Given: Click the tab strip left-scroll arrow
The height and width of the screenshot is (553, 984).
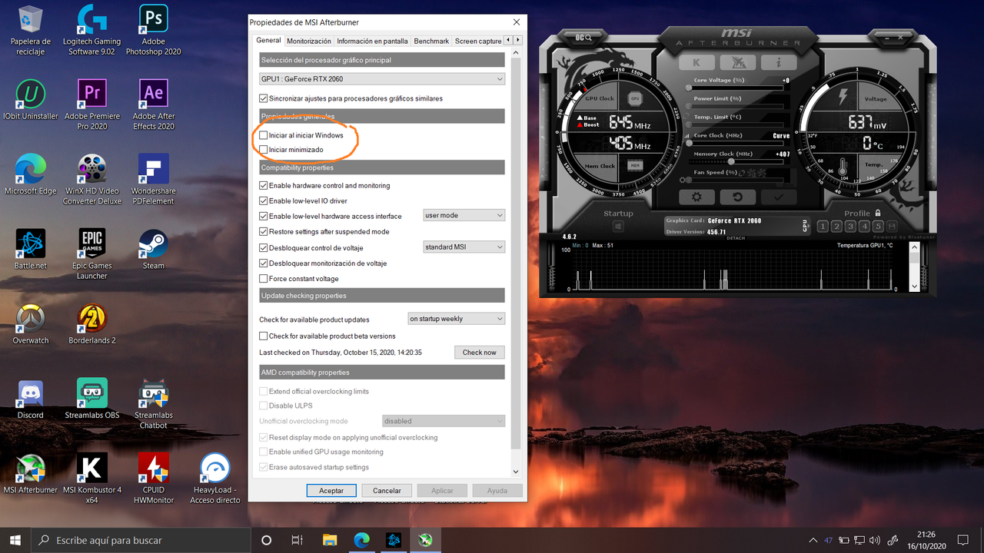Looking at the screenshot, I should [509, 40].
